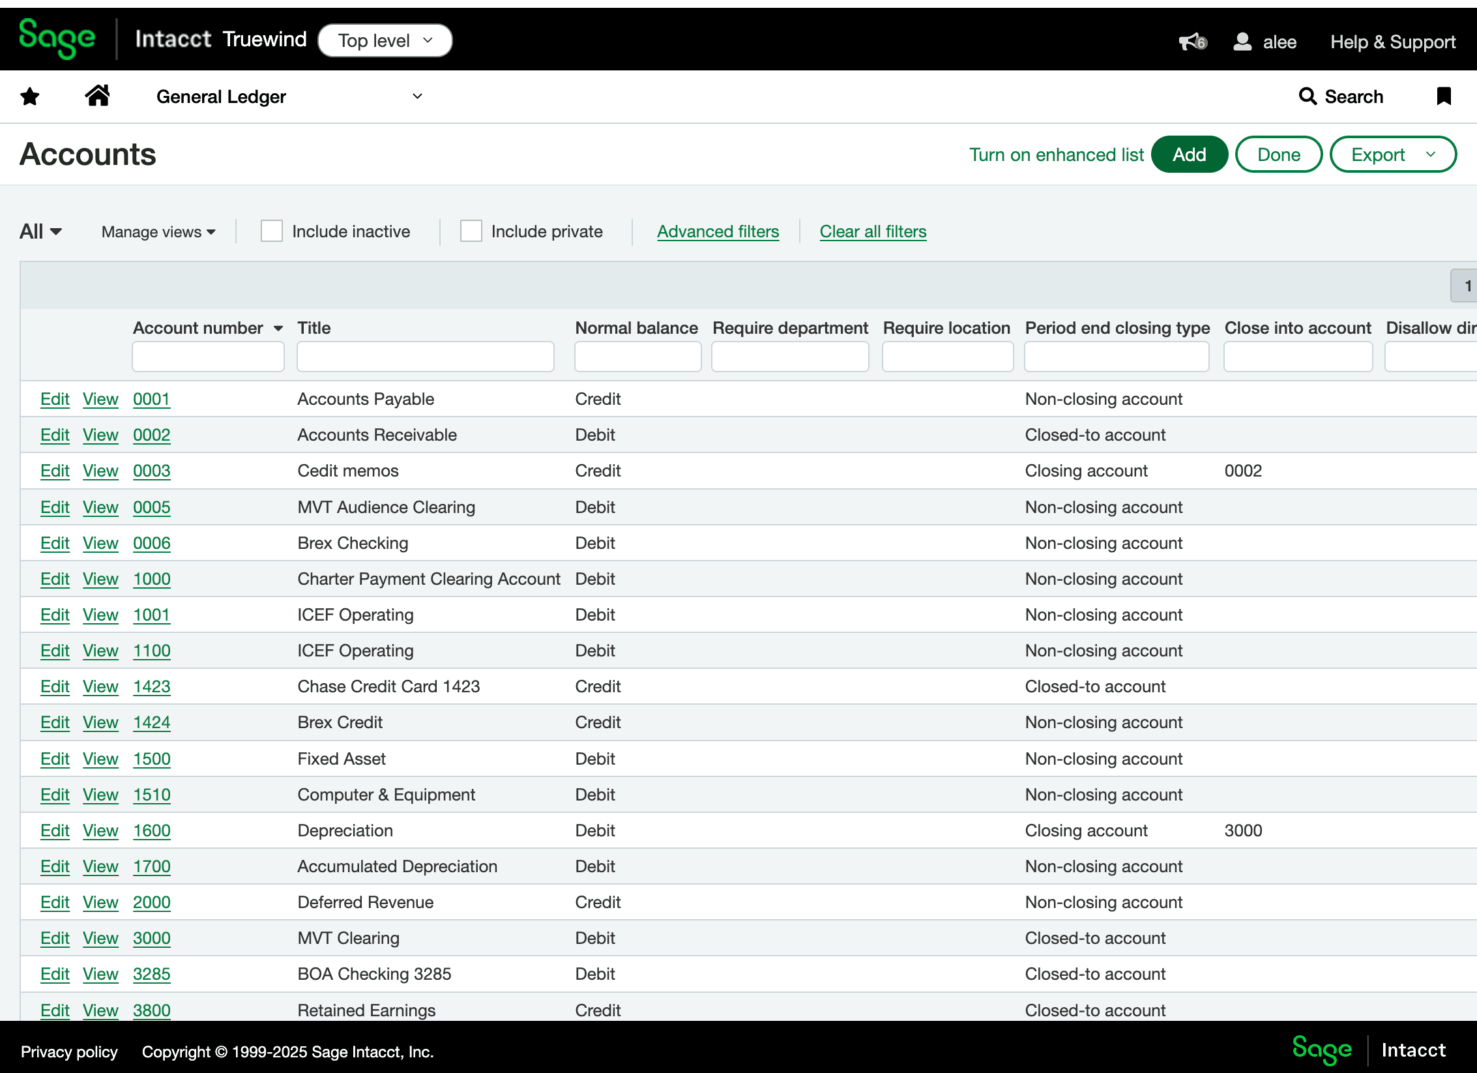Screen dimensions: 1477x1073
Task: Toggle Include inactive checkbox
Action: point(271,231)
